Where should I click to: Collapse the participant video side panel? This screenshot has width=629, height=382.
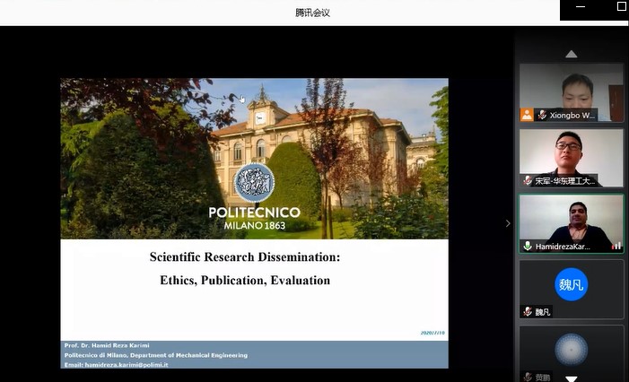click(508, 223)
